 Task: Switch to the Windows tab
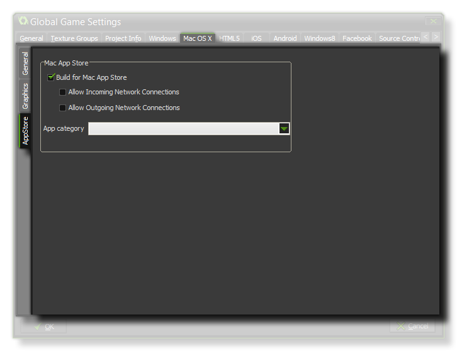162,38
